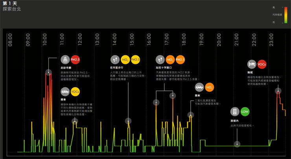Screen dimensions: 291x159
Task: Click the 走訪寺廟 label
Action: [66, 68]
